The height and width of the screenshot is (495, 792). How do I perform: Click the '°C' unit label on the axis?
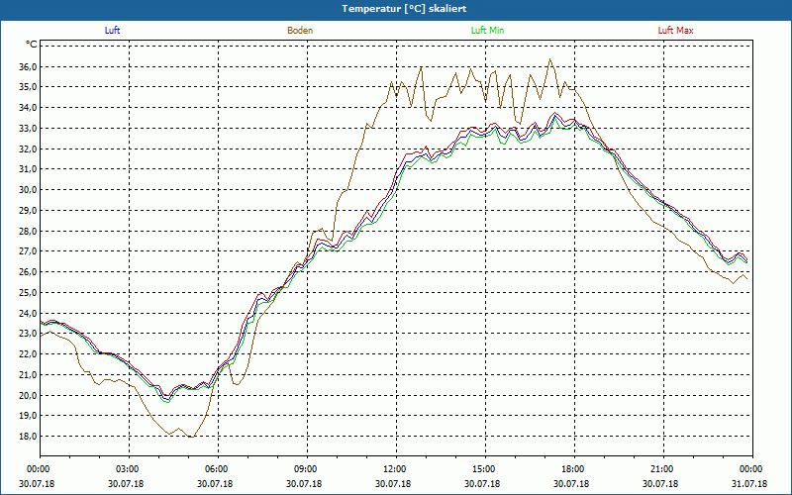click(31, 45)
